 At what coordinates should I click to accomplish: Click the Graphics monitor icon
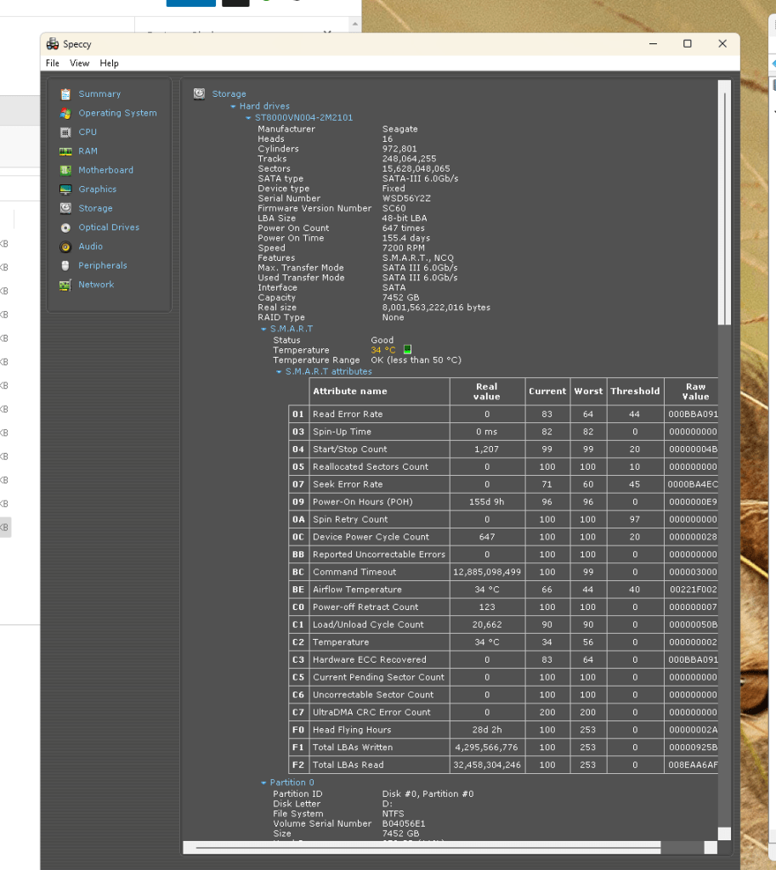coord(65,189)
